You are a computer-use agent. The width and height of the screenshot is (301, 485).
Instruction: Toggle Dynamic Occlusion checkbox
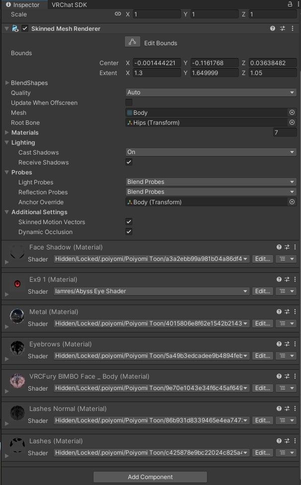pyautogui.click(x=129, y=232)
